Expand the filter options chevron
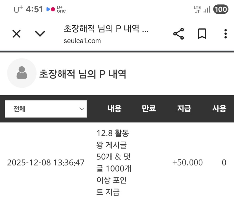The width and height of the screenshot is (234, 202). (x=82, y=108)
